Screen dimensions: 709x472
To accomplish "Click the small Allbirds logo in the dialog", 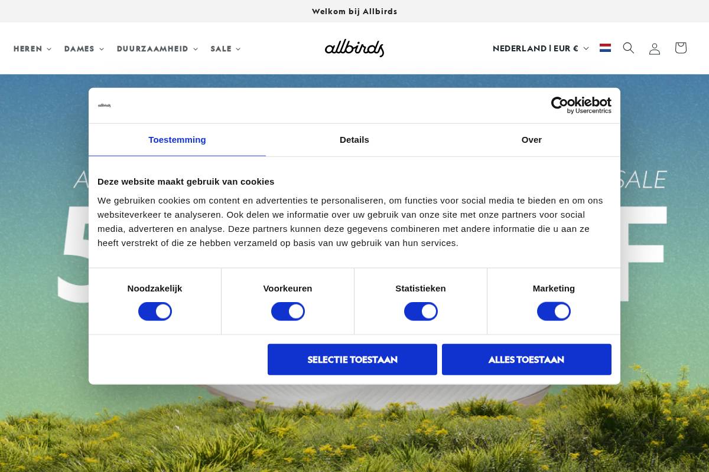I will [x=104, y=105].
